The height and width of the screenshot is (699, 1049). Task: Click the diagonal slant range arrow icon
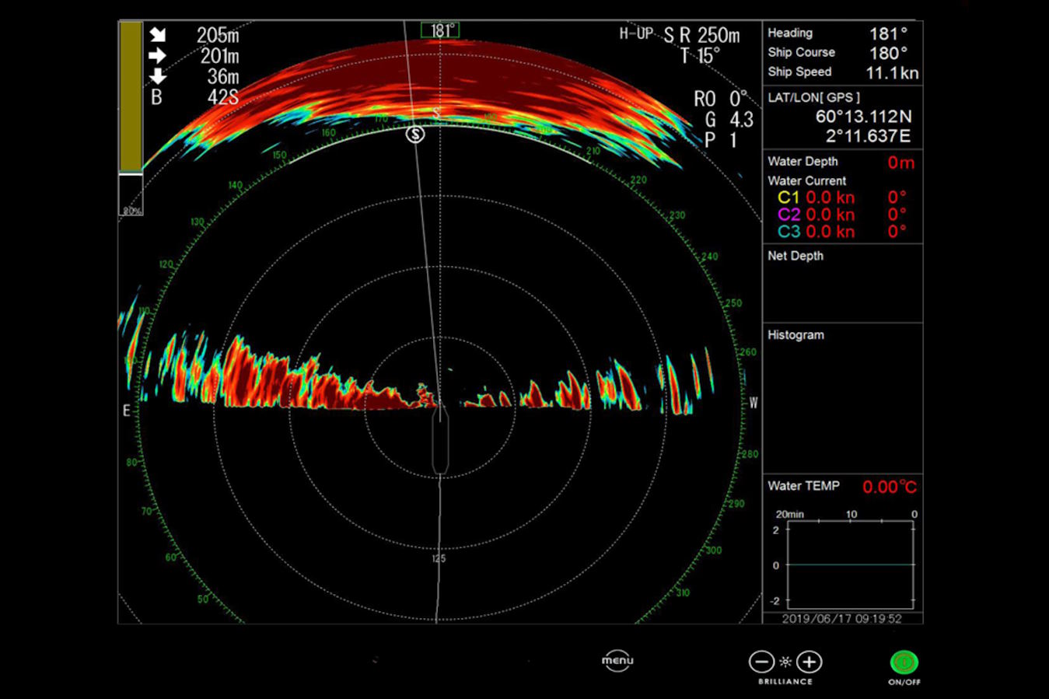coord(158,35)
